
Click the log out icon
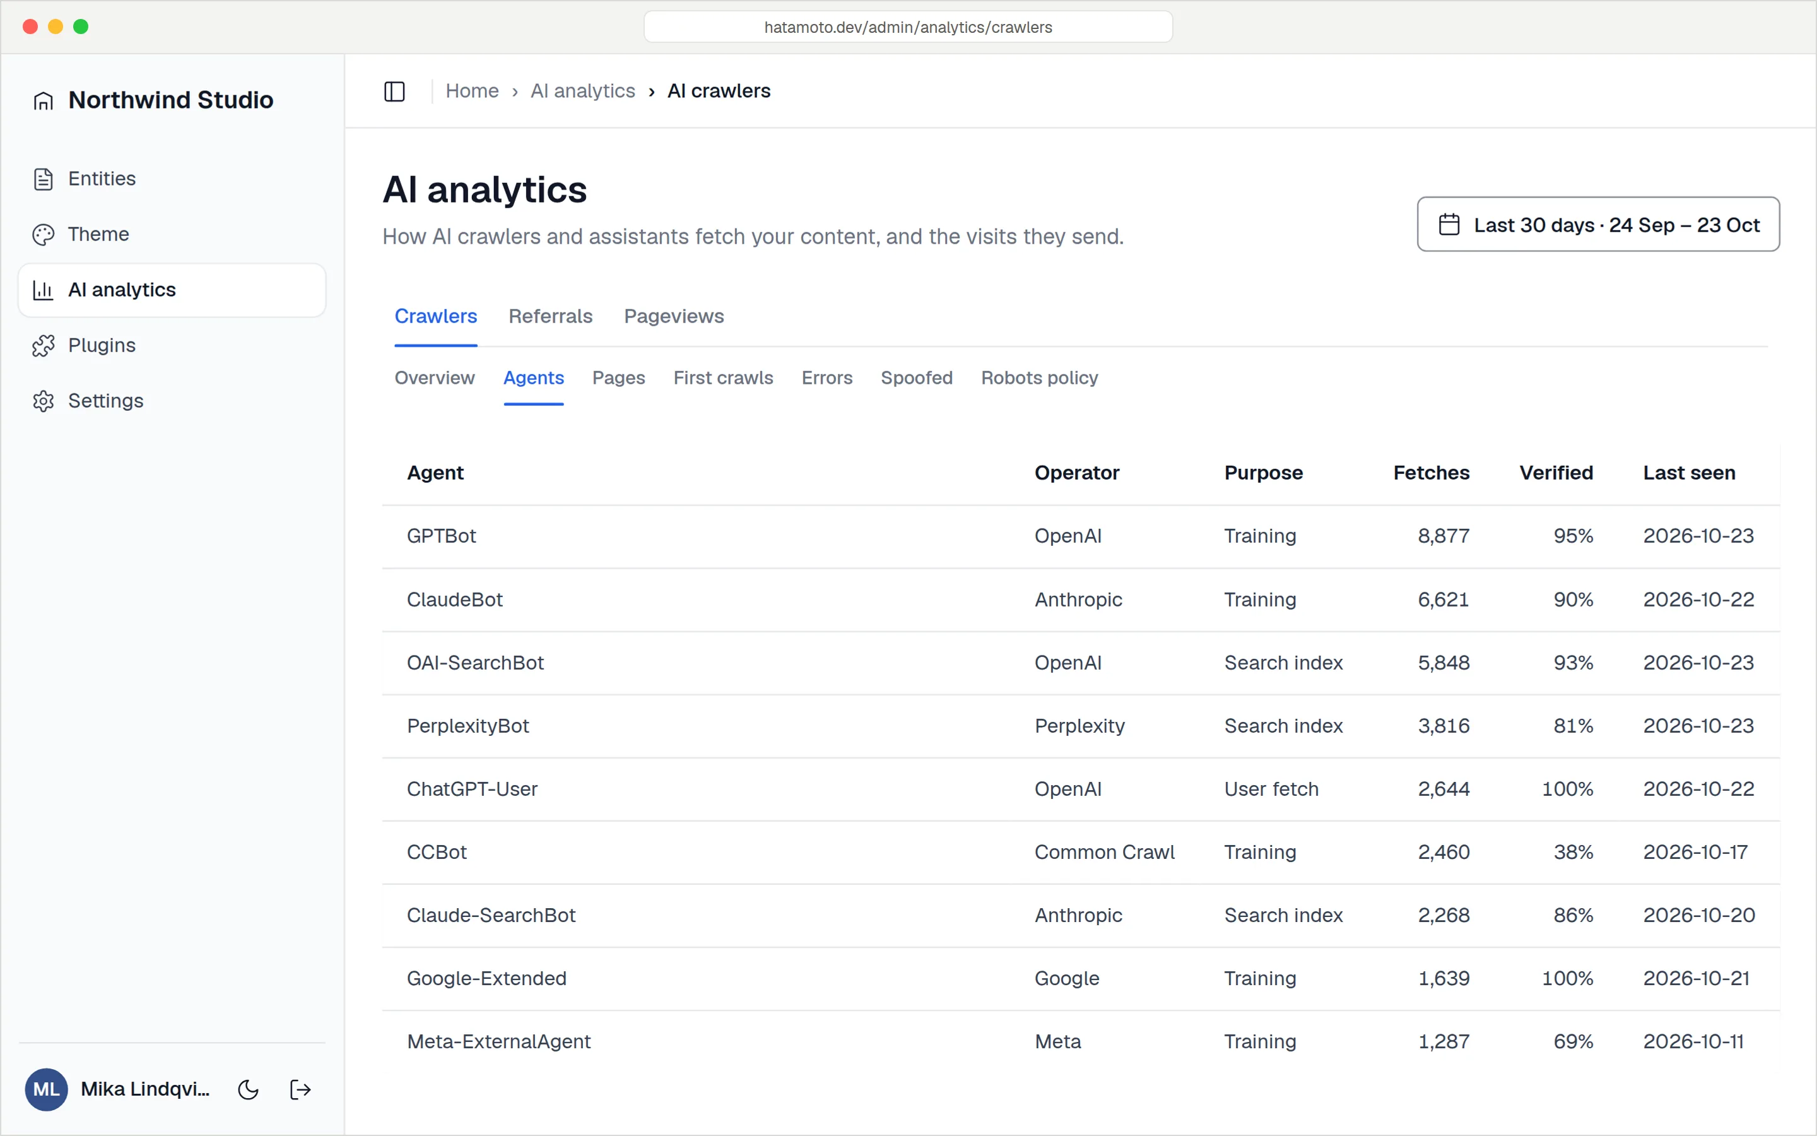coord(300,1089)
